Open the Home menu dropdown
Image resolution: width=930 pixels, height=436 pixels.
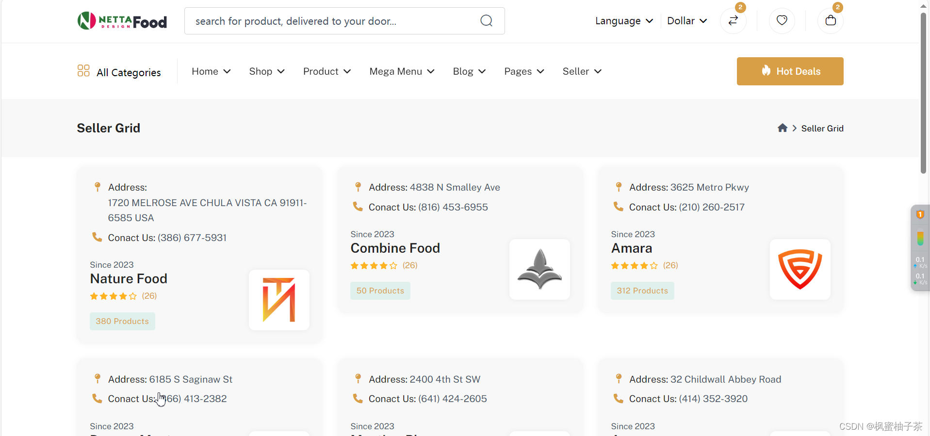211,71
